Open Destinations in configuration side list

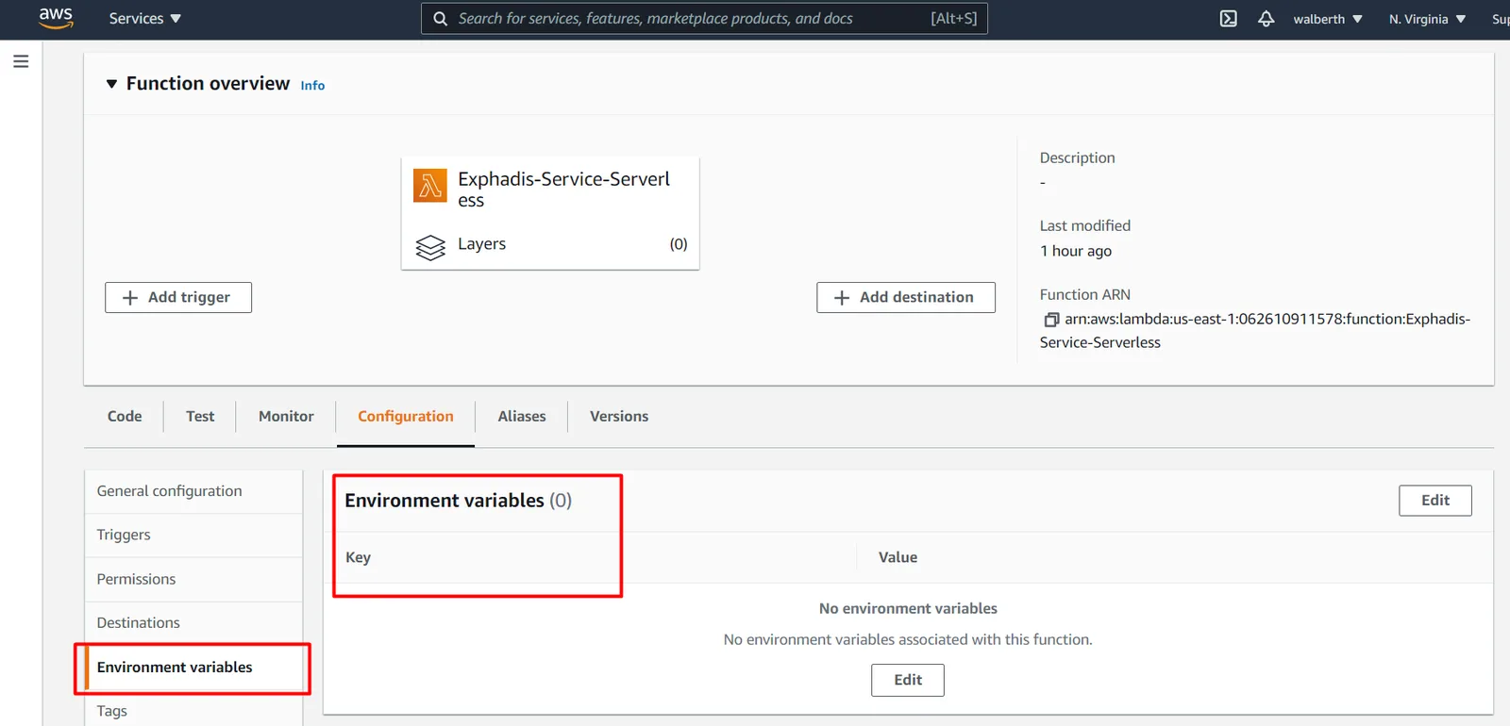point(193,622)
